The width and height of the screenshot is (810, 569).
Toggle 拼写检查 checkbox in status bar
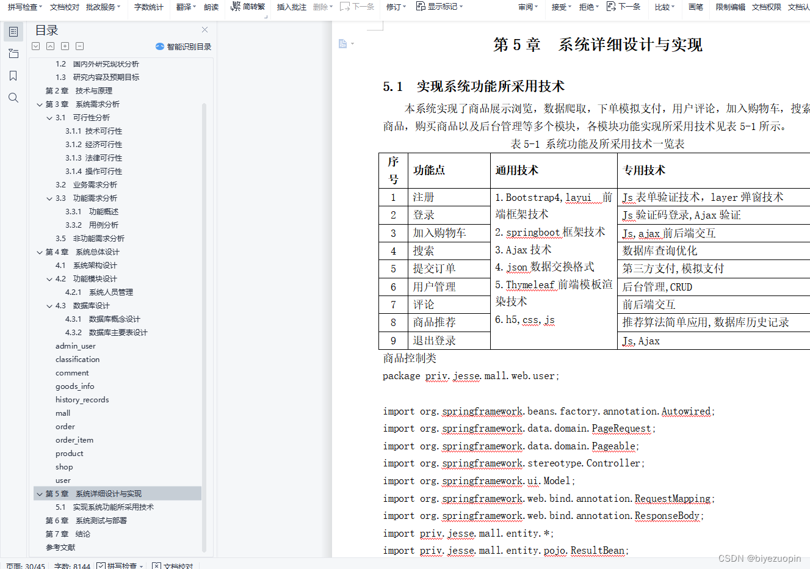tap(101, 565)
